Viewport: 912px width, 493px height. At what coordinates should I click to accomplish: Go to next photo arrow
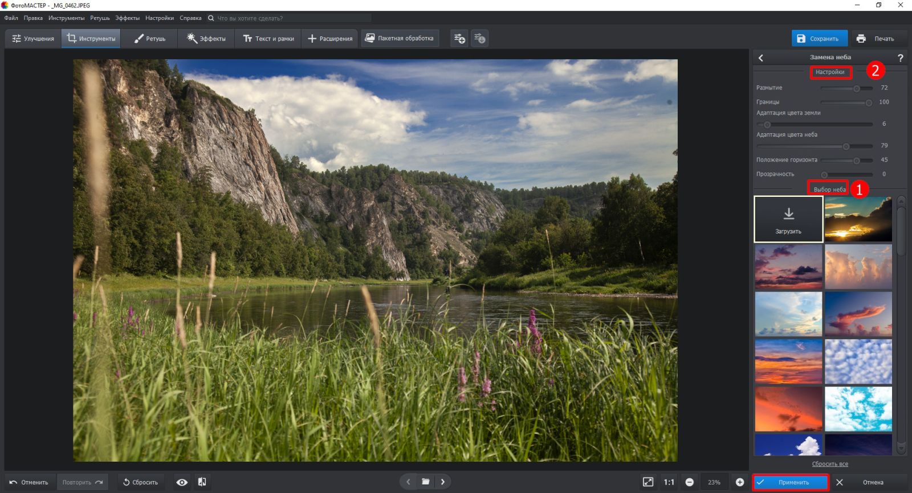tap(443, 482)
